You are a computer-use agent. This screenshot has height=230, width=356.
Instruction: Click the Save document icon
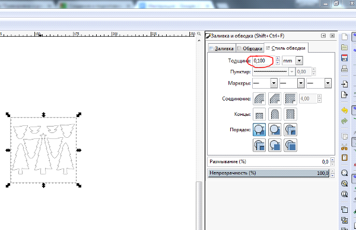pyautogui.click(x=344, y=58)
